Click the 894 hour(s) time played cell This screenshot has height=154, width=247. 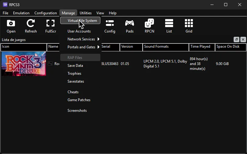point(199,64)
